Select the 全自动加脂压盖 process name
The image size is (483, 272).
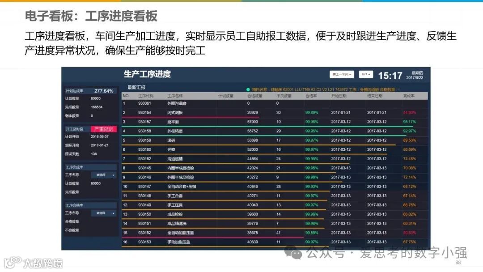[181, 233]
